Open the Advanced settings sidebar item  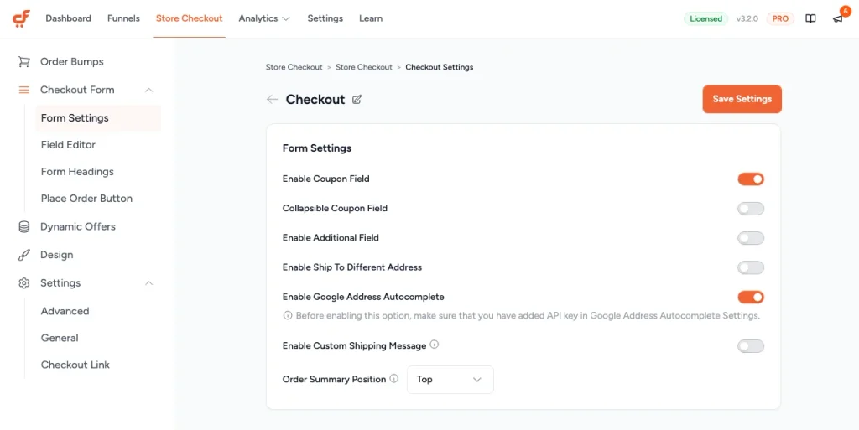tap(65, 311)
